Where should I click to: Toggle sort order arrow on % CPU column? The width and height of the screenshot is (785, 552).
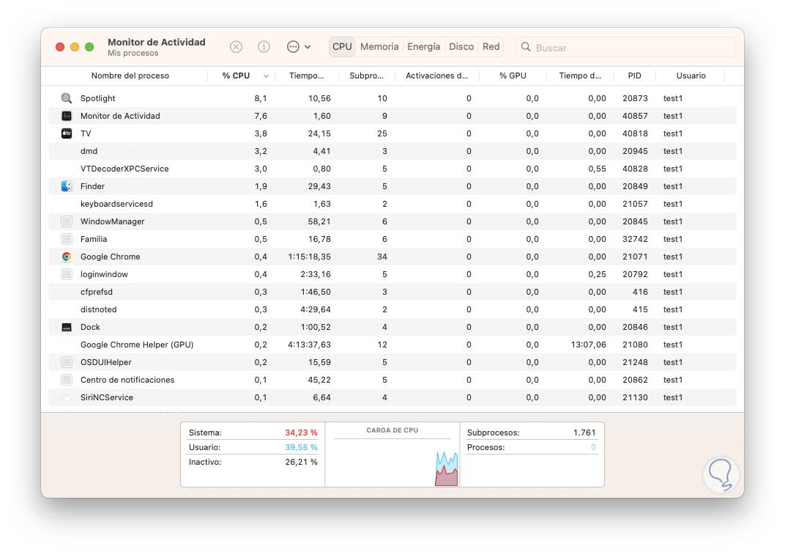tap(266, 76)
